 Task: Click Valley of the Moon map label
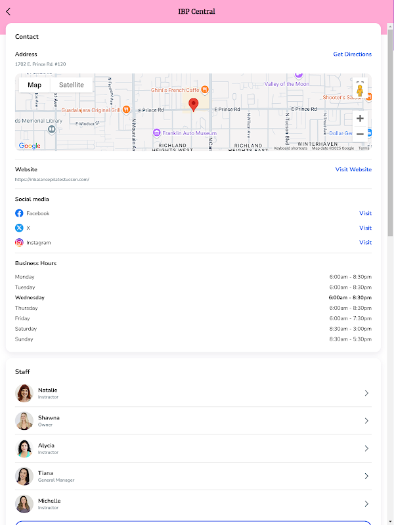[x=287, y=84]
